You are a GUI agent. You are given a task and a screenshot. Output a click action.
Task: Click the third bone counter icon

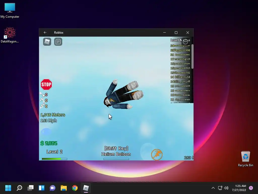coord(42,106)
